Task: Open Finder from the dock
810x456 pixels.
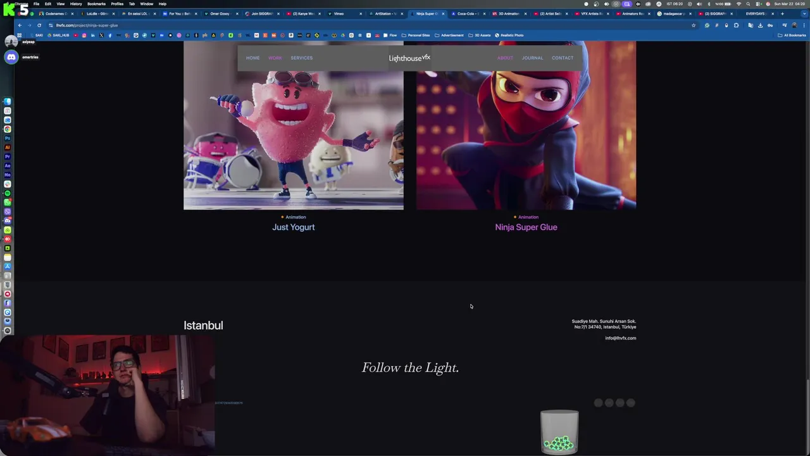Action: 7,101
